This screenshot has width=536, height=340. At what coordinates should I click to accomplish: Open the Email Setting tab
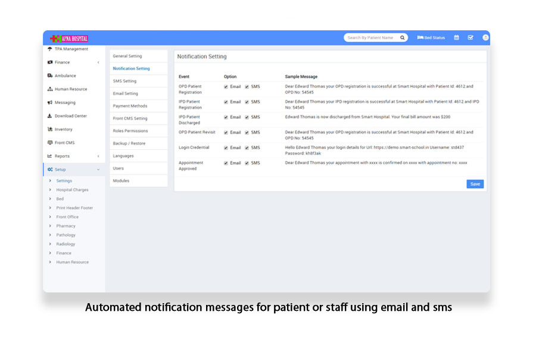(x=139, y=93)
